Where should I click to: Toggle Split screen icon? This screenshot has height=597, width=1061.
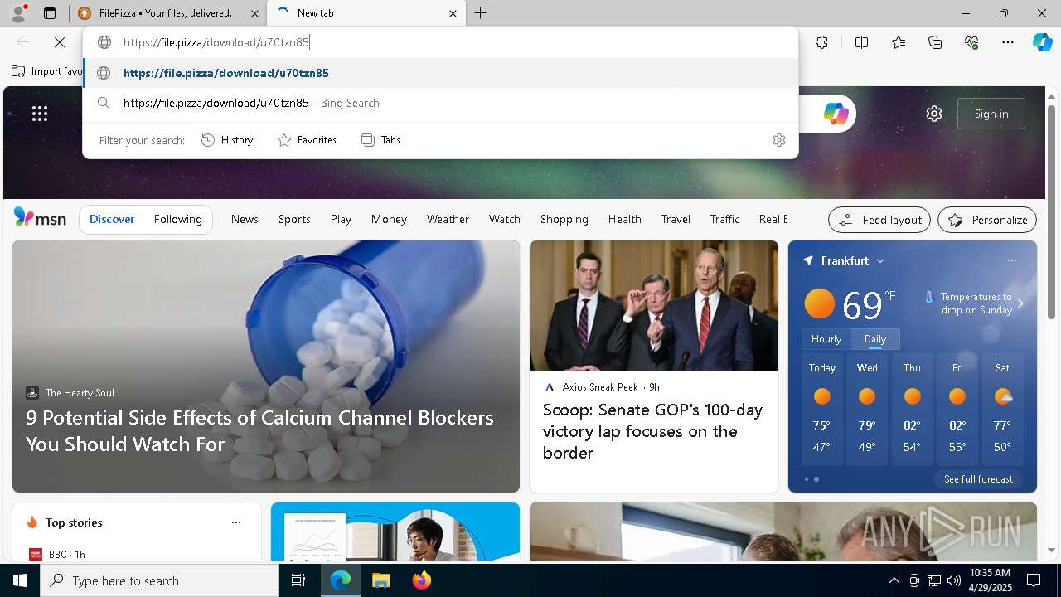[x=861, y=42]
